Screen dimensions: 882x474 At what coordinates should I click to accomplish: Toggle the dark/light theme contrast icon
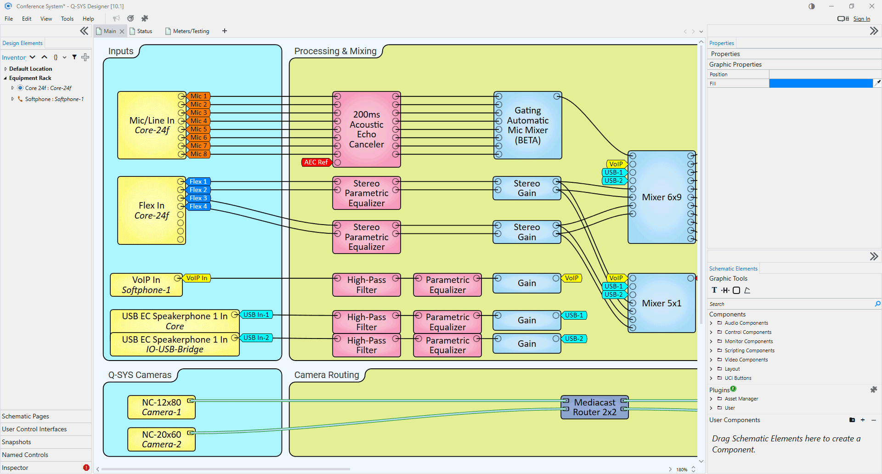tap(812, 6)
